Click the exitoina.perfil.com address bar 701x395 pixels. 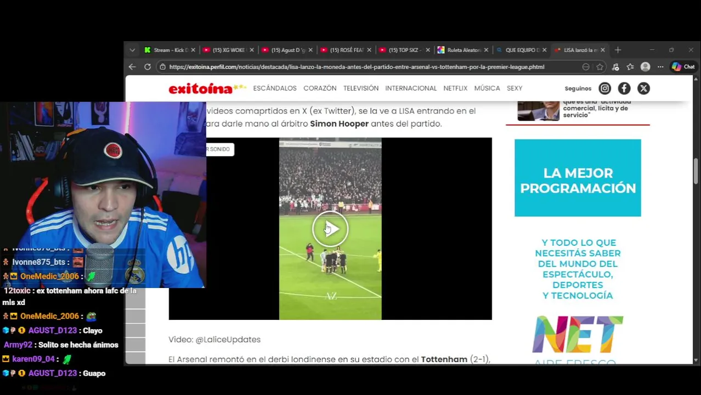click(x=357, y=67)
